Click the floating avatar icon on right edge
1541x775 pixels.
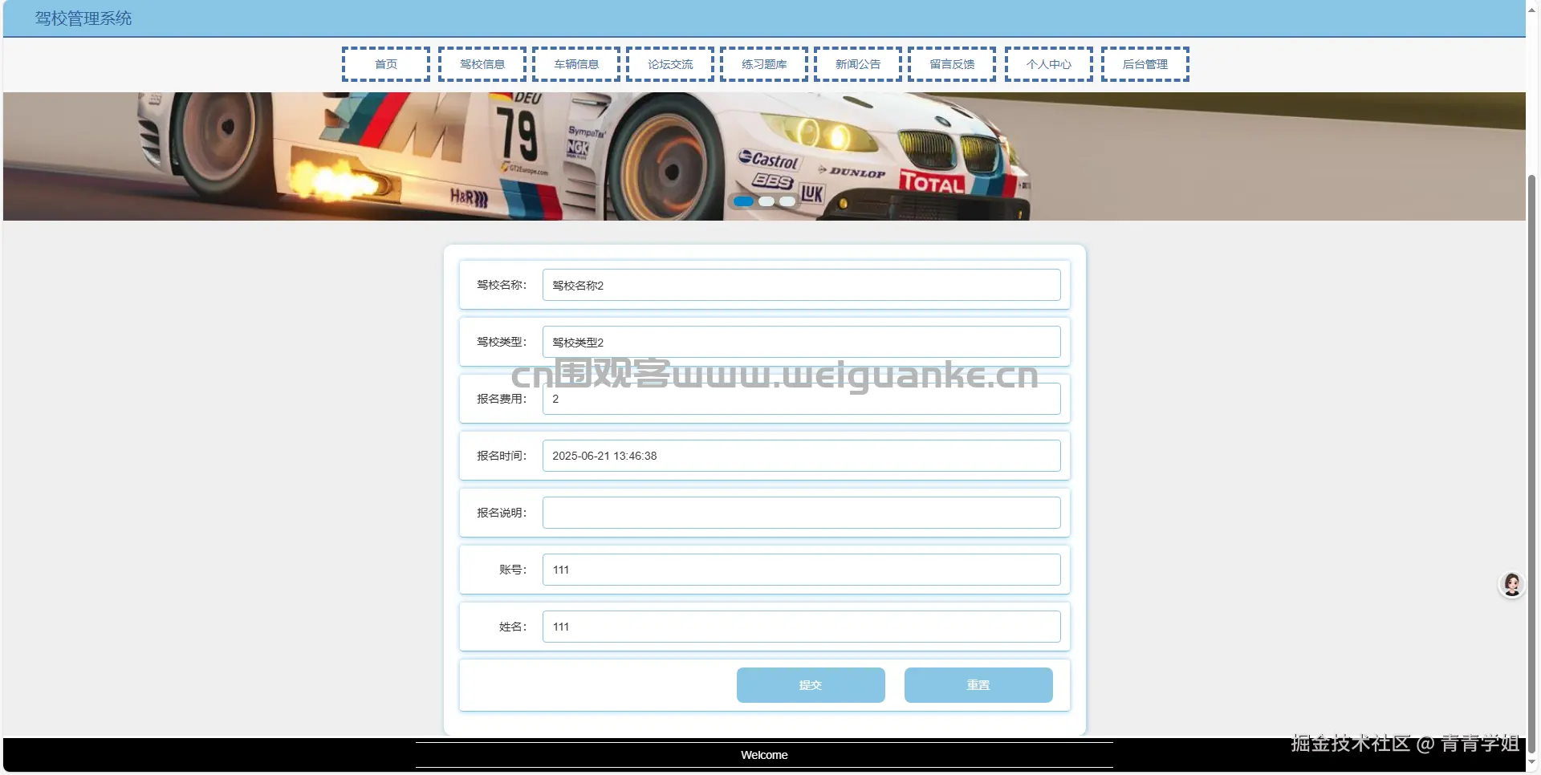[x=1512, y=585]
